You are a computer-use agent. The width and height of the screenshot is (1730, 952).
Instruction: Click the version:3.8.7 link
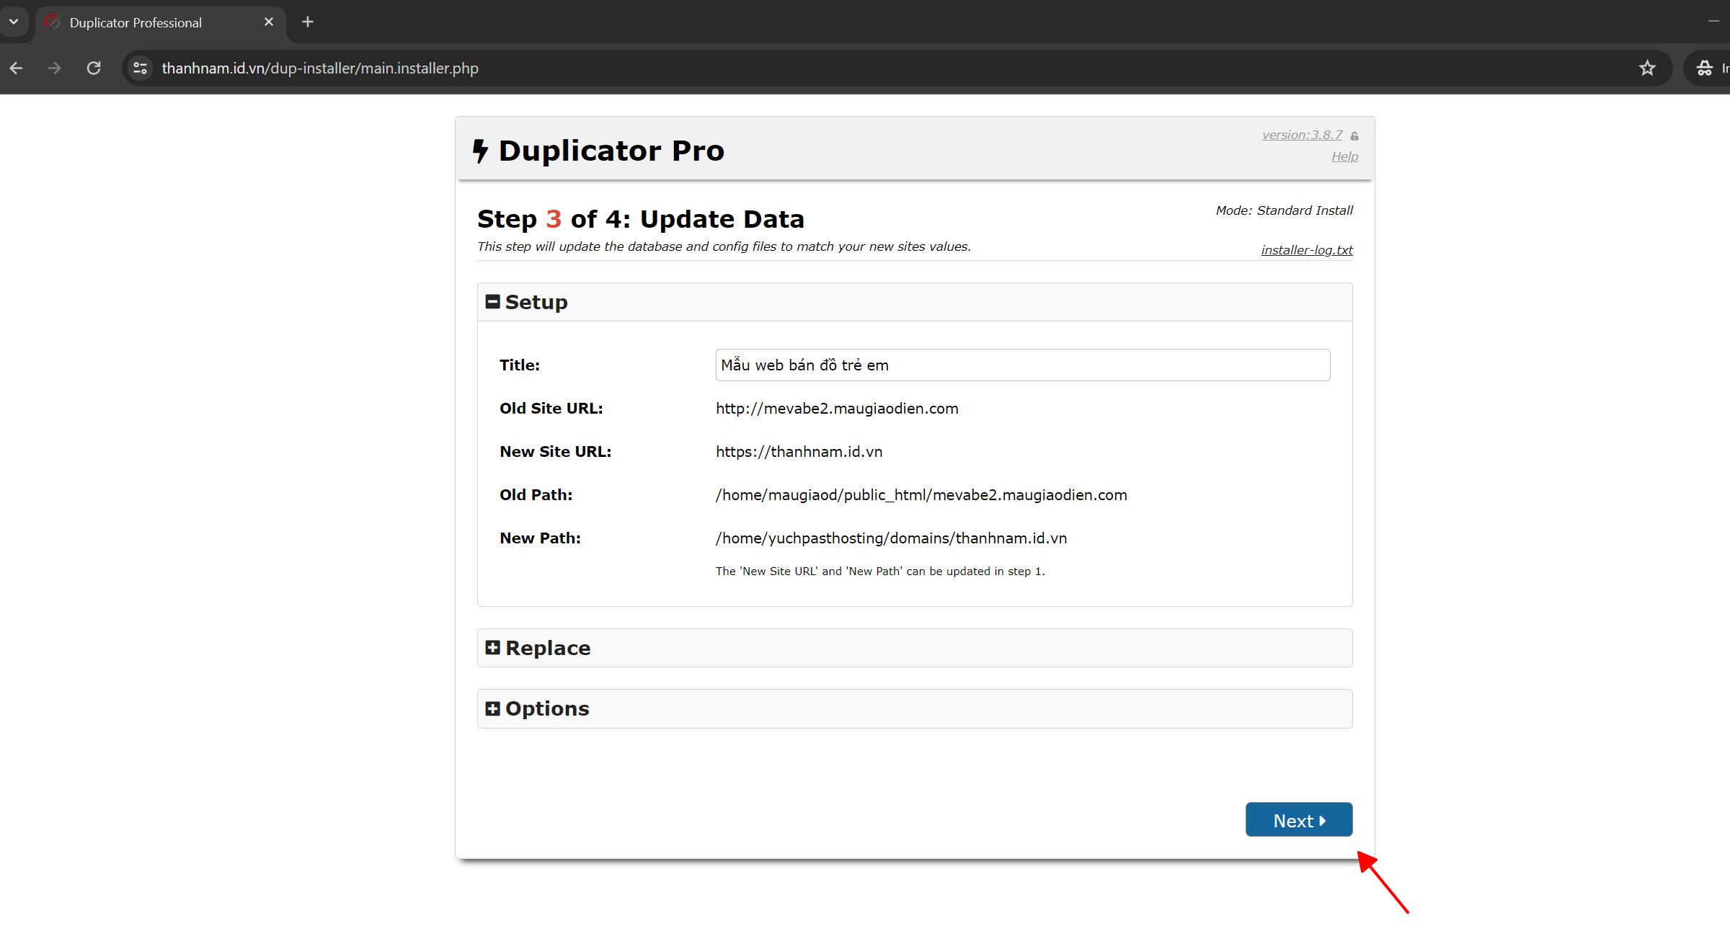point(1302,135)
